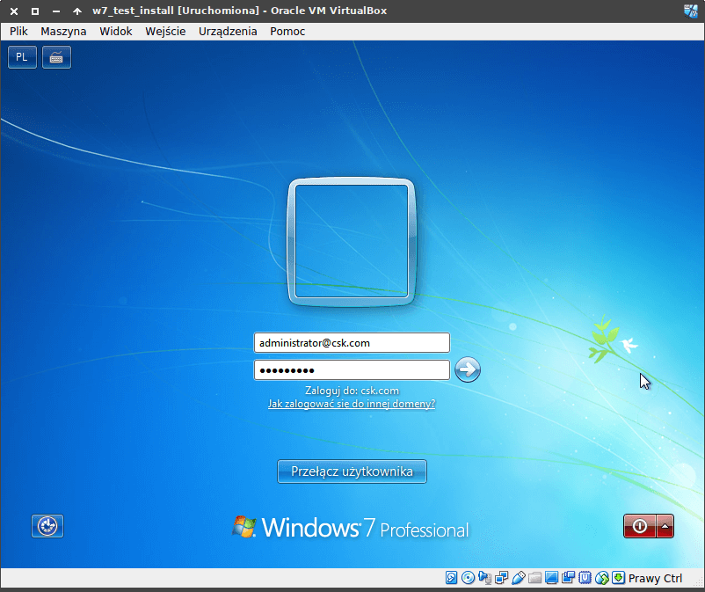This screenshot has width=705, height=592.
Task: Click the title bar up-arrow shade button
Action: click(x=77, y=11)
